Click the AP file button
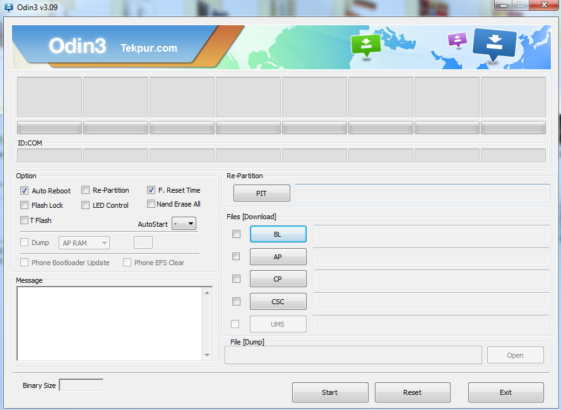Viewport: 561px width, 410px height. point(278,257)
